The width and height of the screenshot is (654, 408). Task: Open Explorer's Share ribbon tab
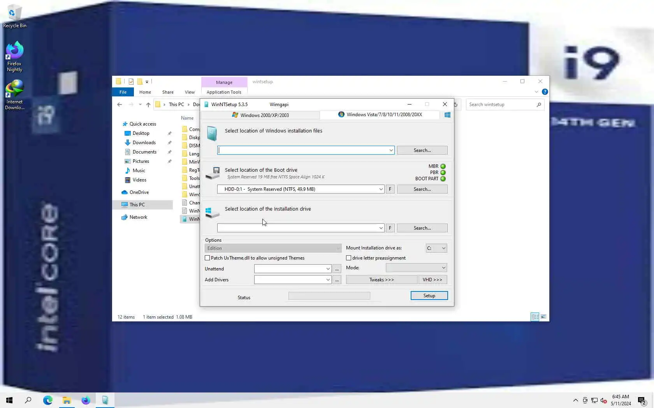tap(168, 92)
